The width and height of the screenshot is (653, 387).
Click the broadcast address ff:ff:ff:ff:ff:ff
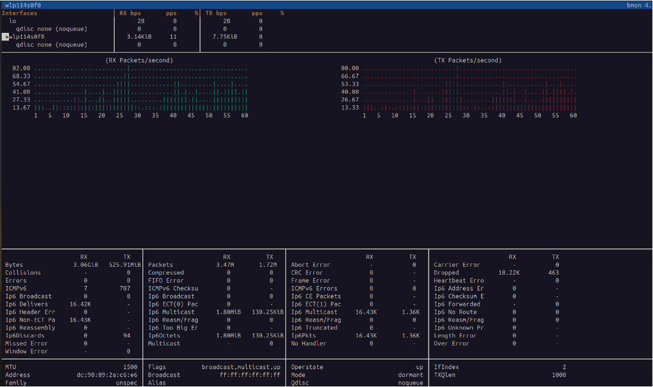pos(250,375)
